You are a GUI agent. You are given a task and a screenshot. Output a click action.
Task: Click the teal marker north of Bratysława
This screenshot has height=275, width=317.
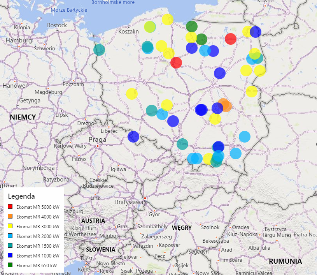(x=182, y=144)
